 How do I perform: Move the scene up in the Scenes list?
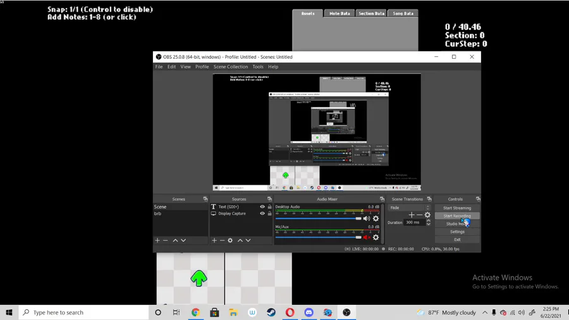click(175, 240)
